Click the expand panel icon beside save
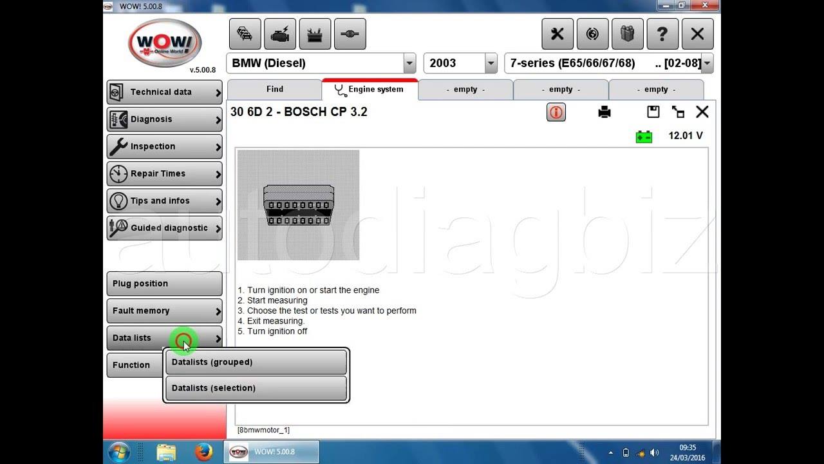 coord(678,111)
